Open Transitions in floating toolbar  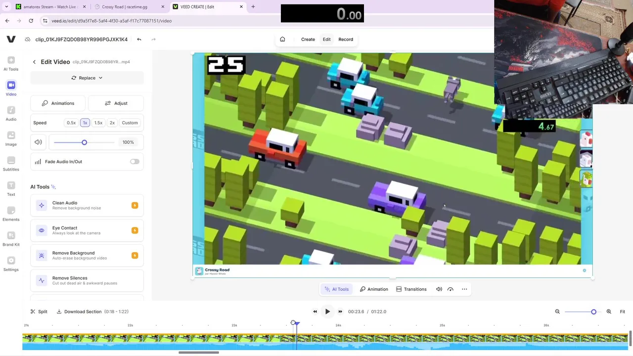[x=411, y=289]
